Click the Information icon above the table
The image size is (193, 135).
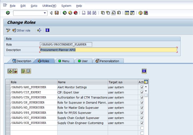(x=144, y=71)
